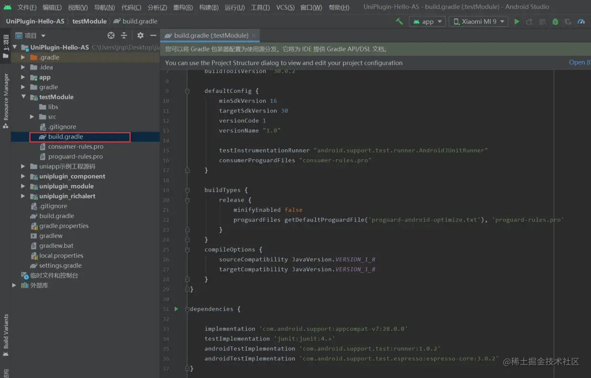Click the Make Project hammer icon
Viewport: 591px width, 378px height.
point(399,21)
